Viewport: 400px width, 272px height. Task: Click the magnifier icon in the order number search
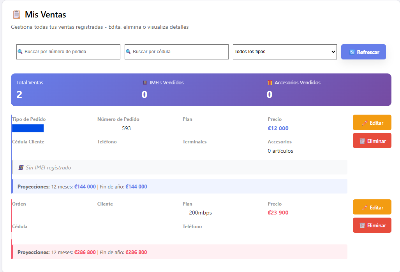pos(20,52)
